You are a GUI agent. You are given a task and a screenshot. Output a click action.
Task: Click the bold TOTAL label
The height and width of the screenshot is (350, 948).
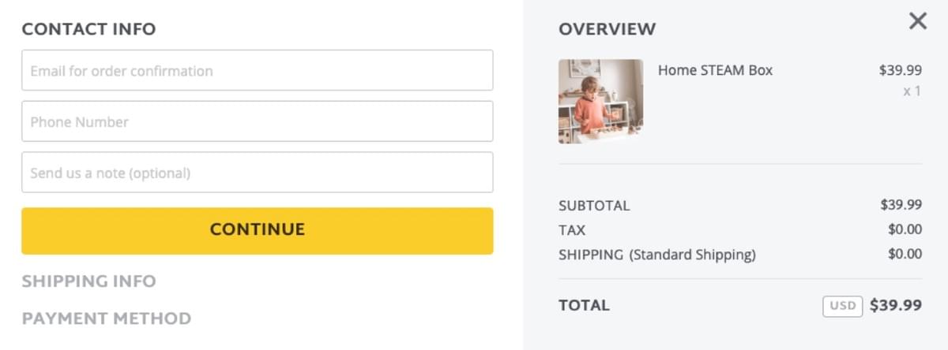tap(584, 305)
